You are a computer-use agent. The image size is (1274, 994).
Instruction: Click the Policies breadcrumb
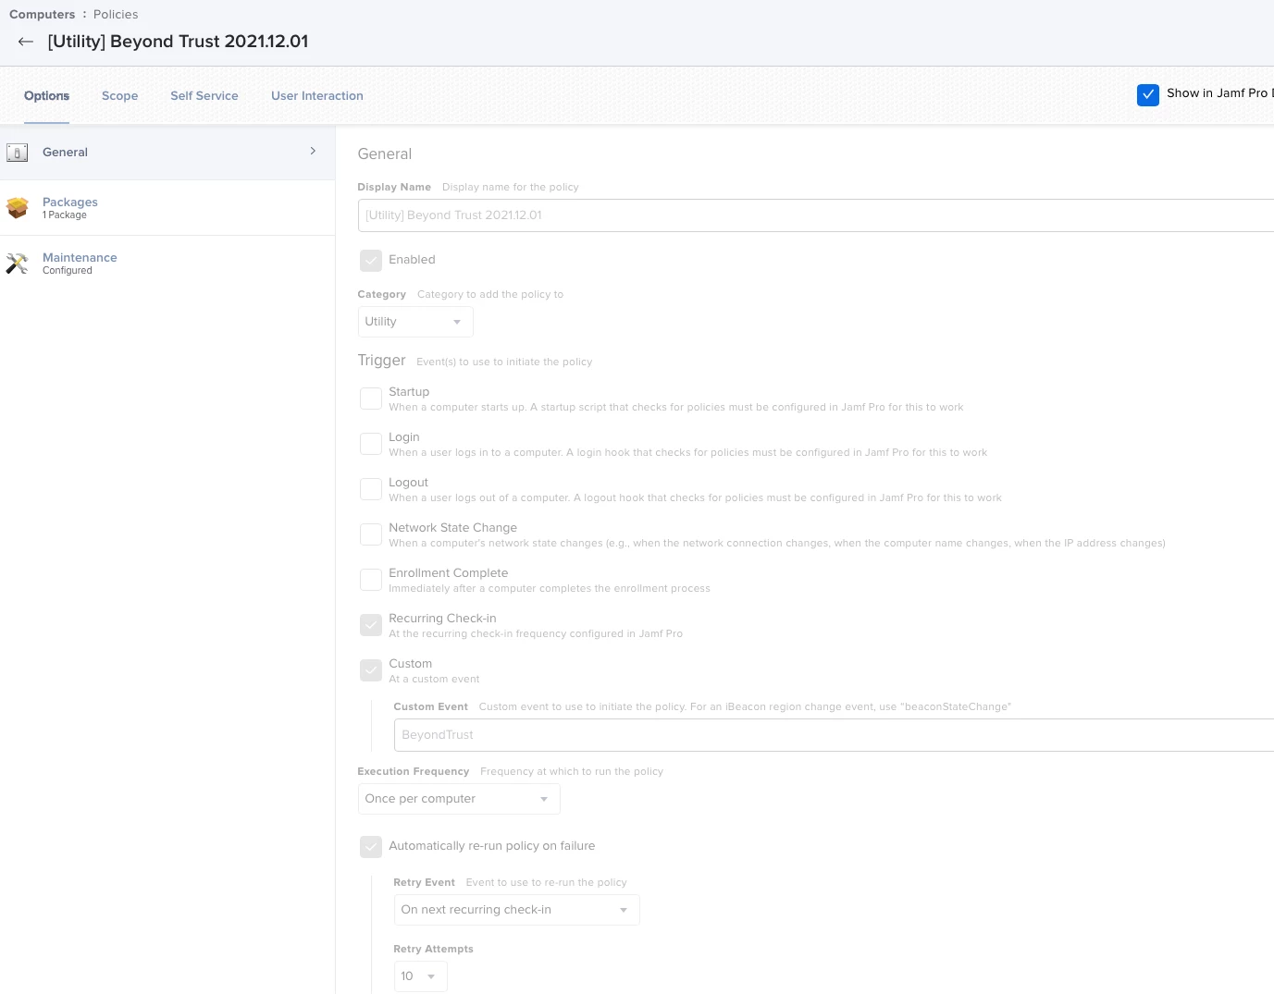tap(116, 15)
